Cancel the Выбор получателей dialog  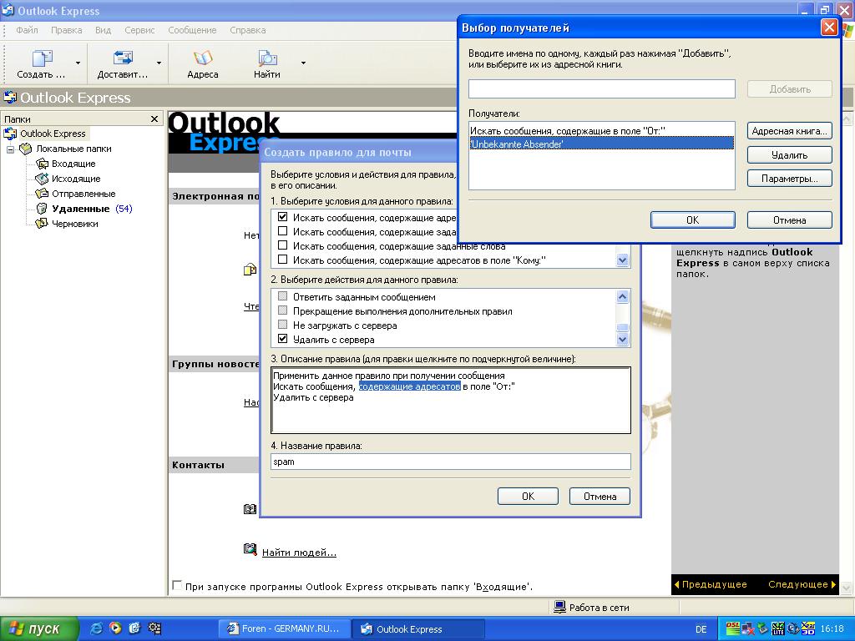[x=789, y=220]
